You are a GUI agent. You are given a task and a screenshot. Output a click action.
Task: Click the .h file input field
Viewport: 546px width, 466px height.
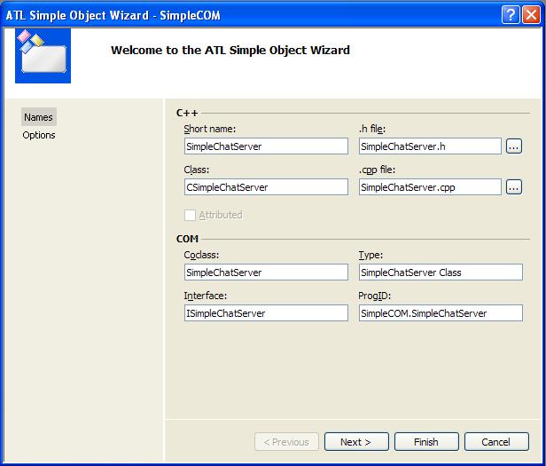pos(430,146)
